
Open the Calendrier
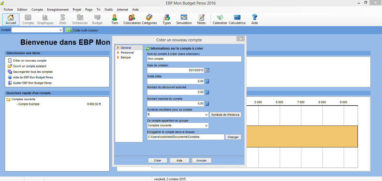pos(220,19)
